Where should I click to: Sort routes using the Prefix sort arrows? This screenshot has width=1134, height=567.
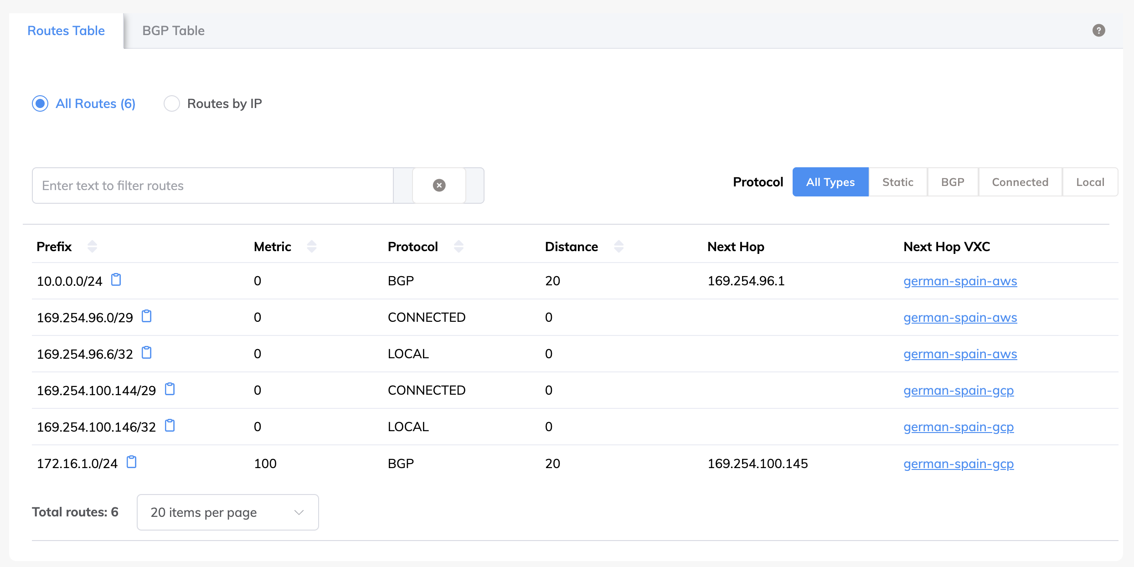coord(92,246)
